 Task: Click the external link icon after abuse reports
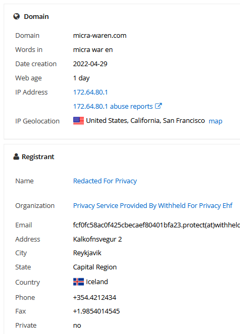click(158, 106)
